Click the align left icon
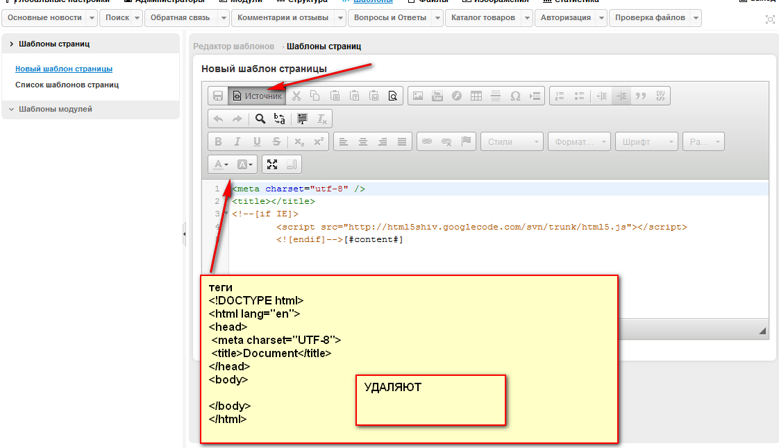The image size is (779, 448). (343, 141)
